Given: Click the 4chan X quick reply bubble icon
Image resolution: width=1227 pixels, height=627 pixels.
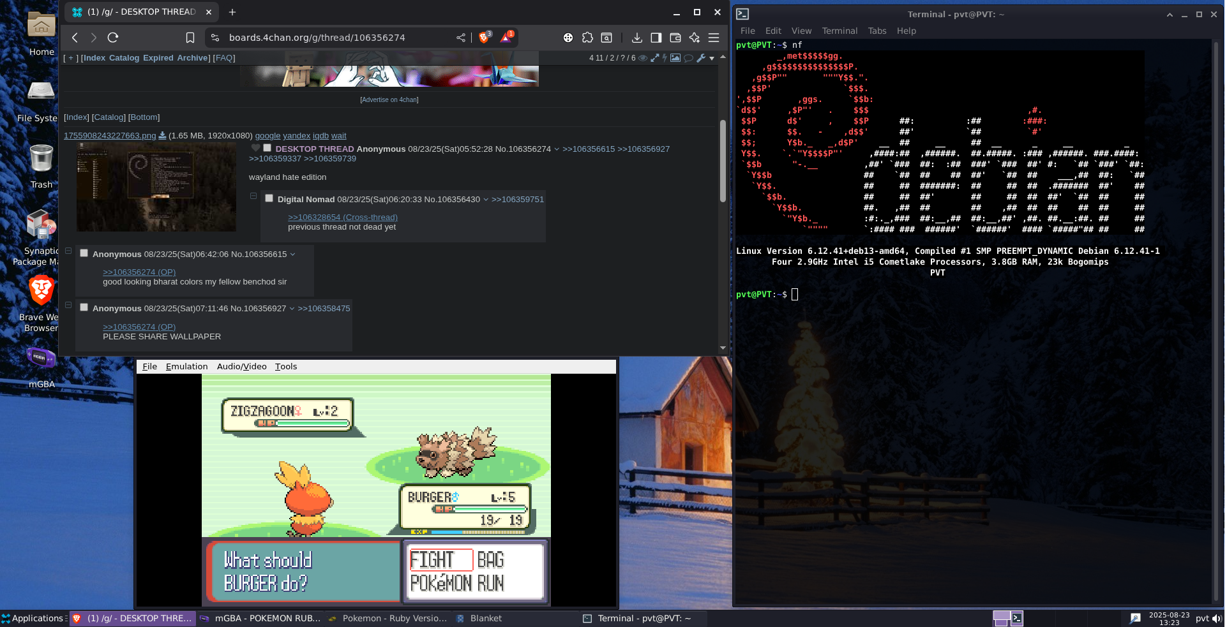Looking at the screenshot, I should [x=688, y=58].
